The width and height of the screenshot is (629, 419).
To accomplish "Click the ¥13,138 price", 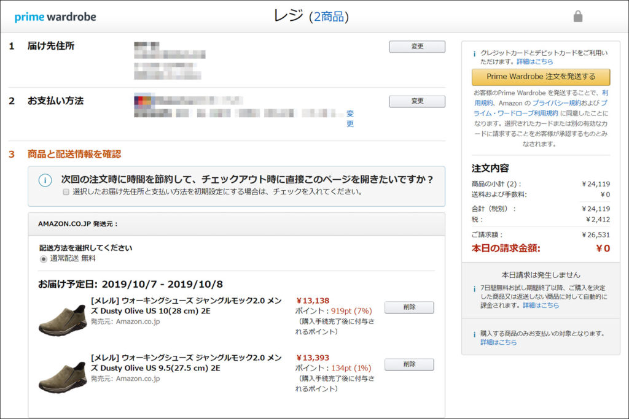I will (x=313, y=301).
